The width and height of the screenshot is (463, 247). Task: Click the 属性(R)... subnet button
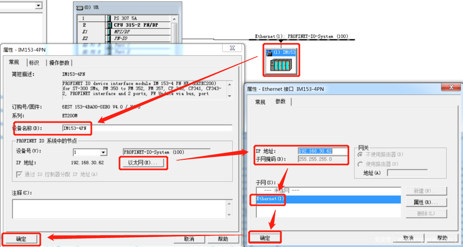pos(426,202)
